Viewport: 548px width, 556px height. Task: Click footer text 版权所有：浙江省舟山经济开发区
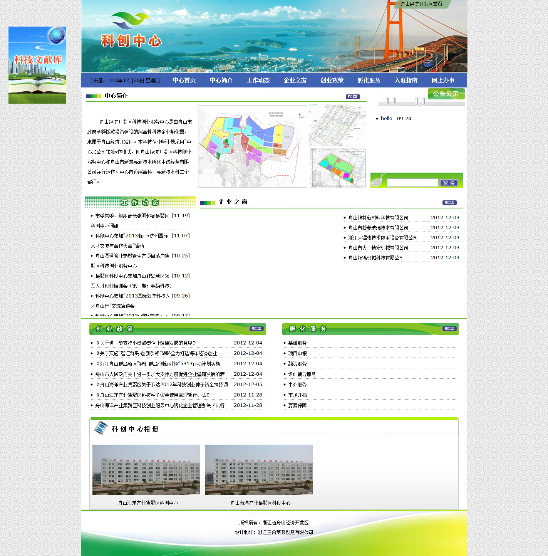tap(274, 523)
